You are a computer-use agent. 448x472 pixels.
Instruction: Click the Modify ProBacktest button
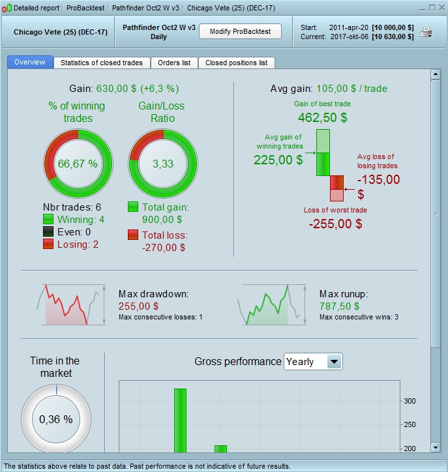[240, 31]
